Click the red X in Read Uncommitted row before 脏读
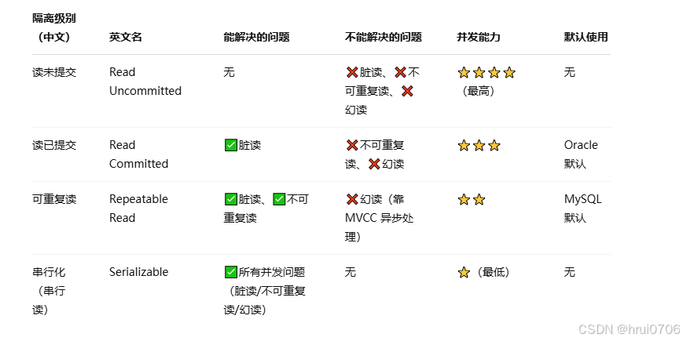683x341 pixels. click(352, 72)
